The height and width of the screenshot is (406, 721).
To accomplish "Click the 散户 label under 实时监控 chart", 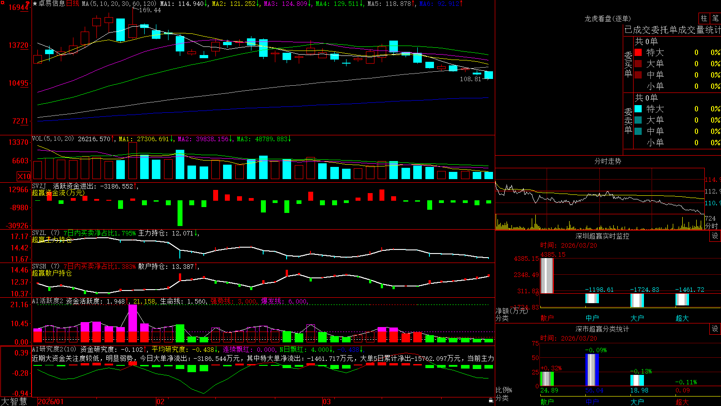I will [547, 318].
